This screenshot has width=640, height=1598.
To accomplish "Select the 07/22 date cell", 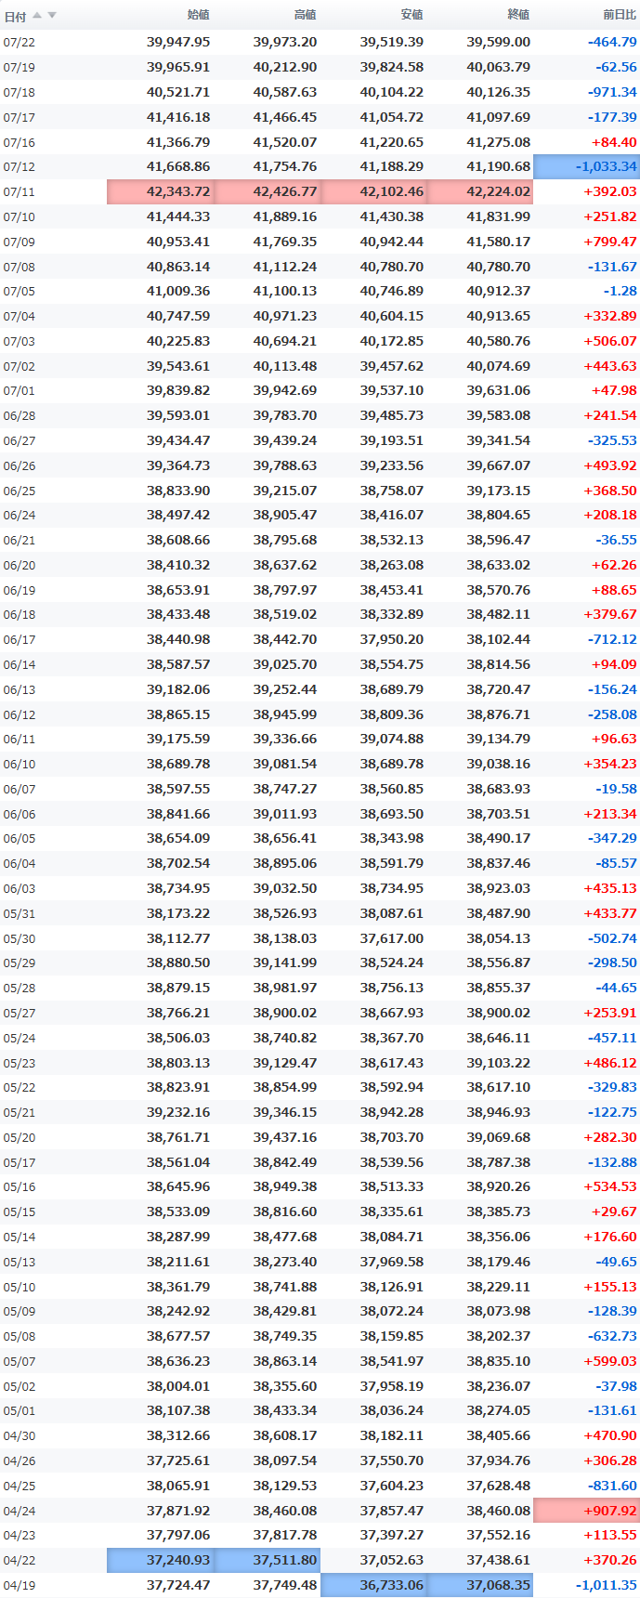I will pos(20,43).
